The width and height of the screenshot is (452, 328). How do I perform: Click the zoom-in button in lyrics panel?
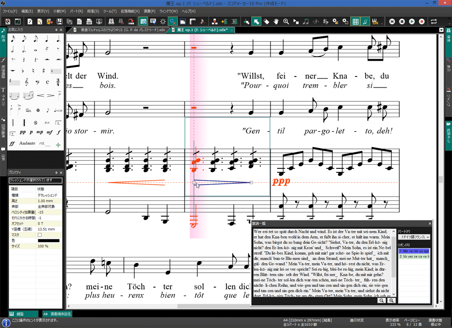391,300
